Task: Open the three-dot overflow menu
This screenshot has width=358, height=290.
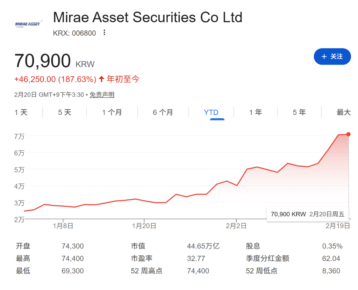Action: [x=104, y=32]
